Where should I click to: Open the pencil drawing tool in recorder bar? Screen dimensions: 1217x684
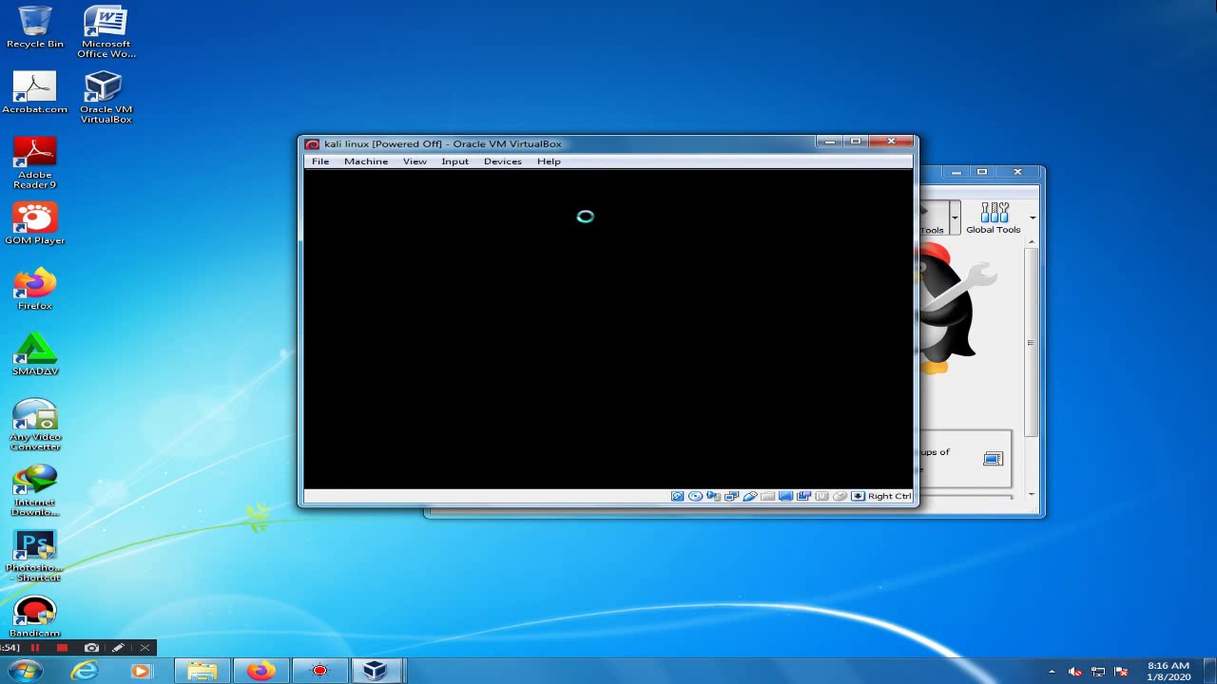(x=118, y=648)
